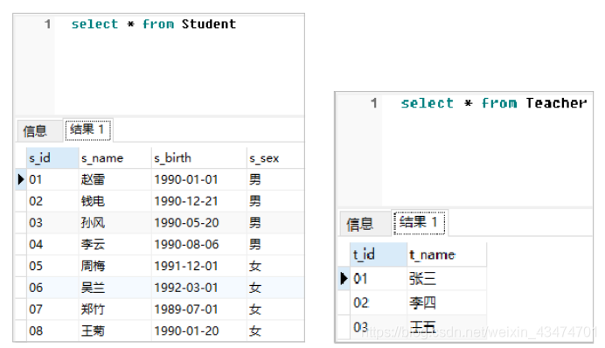Select birth date cell 1990-12-21

point(198,201)
